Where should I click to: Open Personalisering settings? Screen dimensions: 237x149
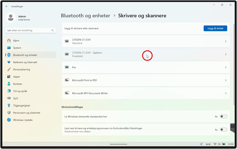(x=31, y=69)
